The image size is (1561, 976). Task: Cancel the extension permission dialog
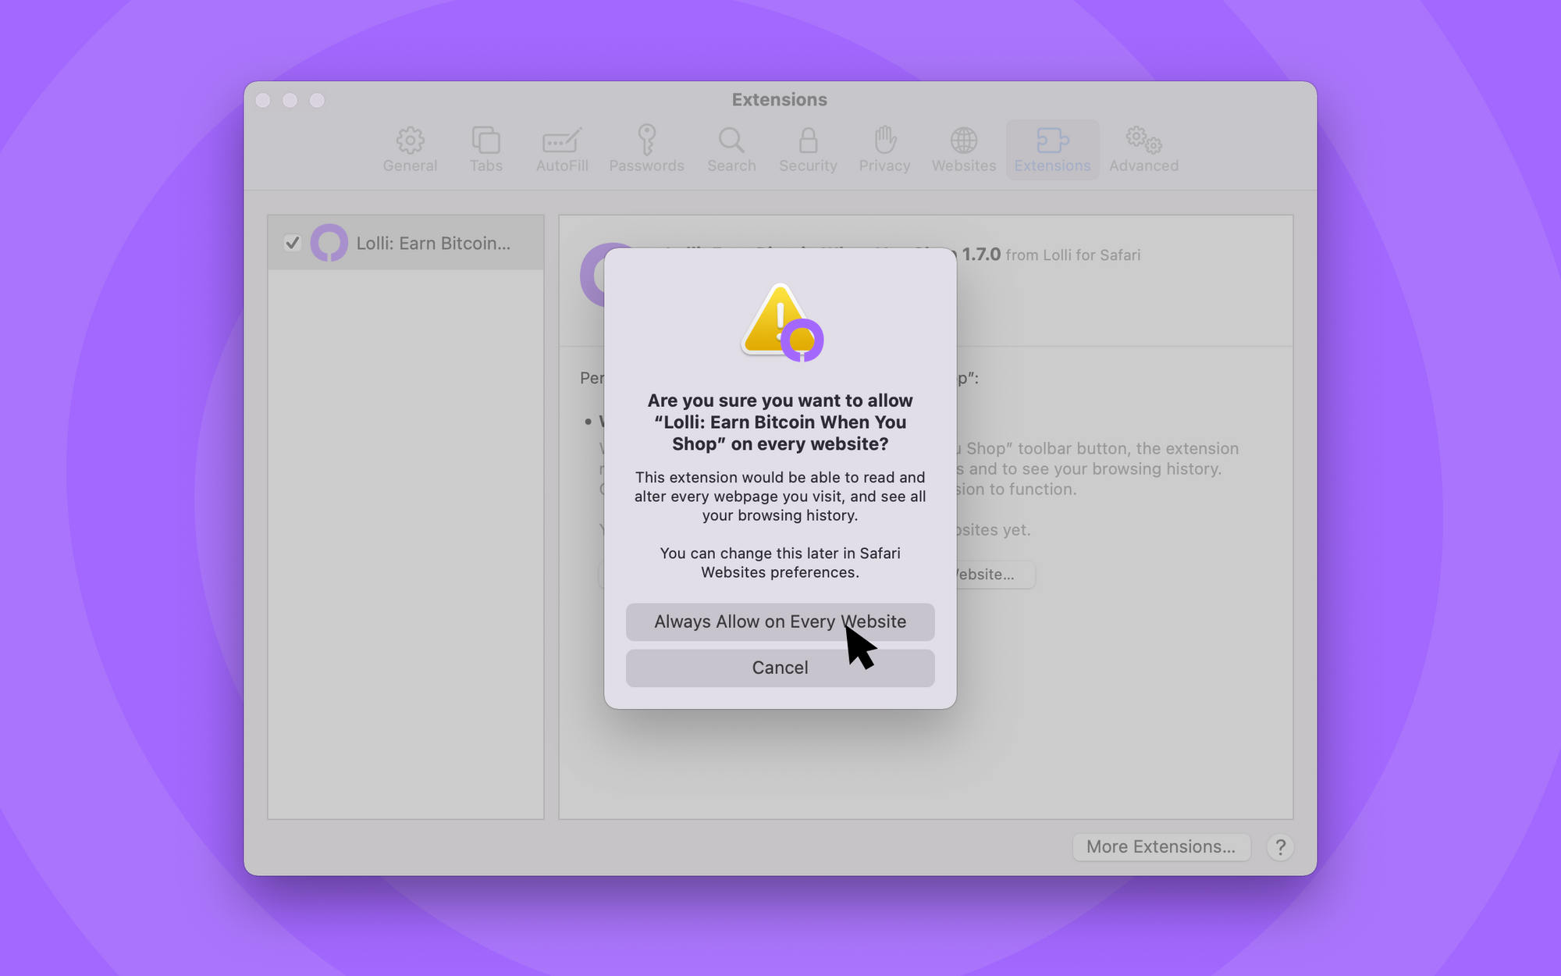tap(780, 668)
